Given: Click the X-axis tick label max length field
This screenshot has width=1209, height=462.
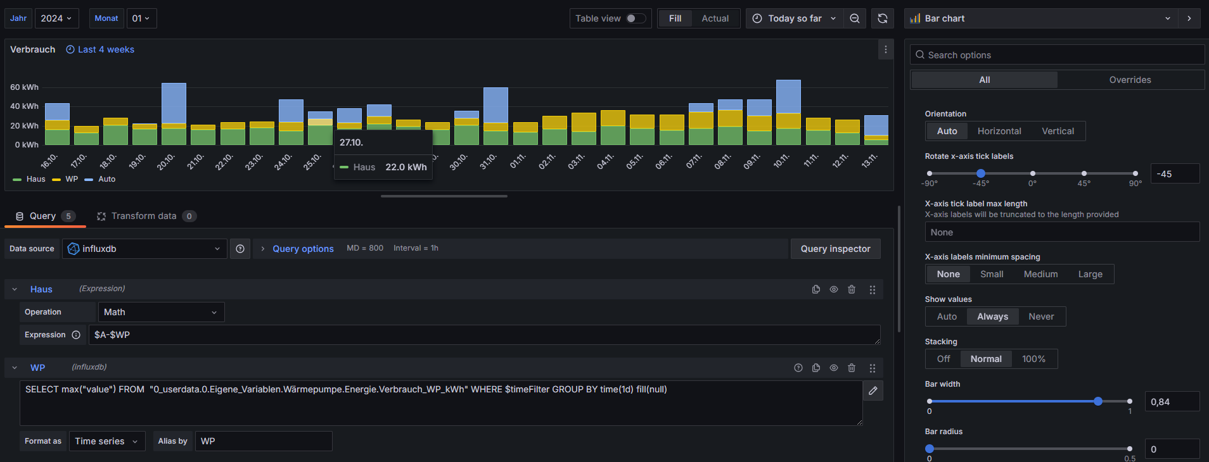Looking at the screenshot, I should (1062, 232).
